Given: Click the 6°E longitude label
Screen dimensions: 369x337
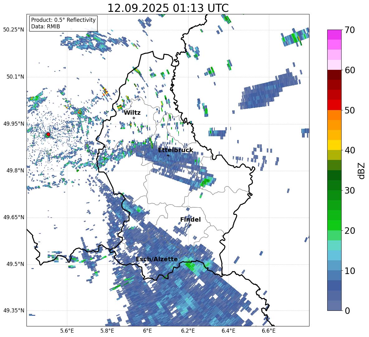Looking at the screenshot, I should pyautogui.click(x=147, y=331).
